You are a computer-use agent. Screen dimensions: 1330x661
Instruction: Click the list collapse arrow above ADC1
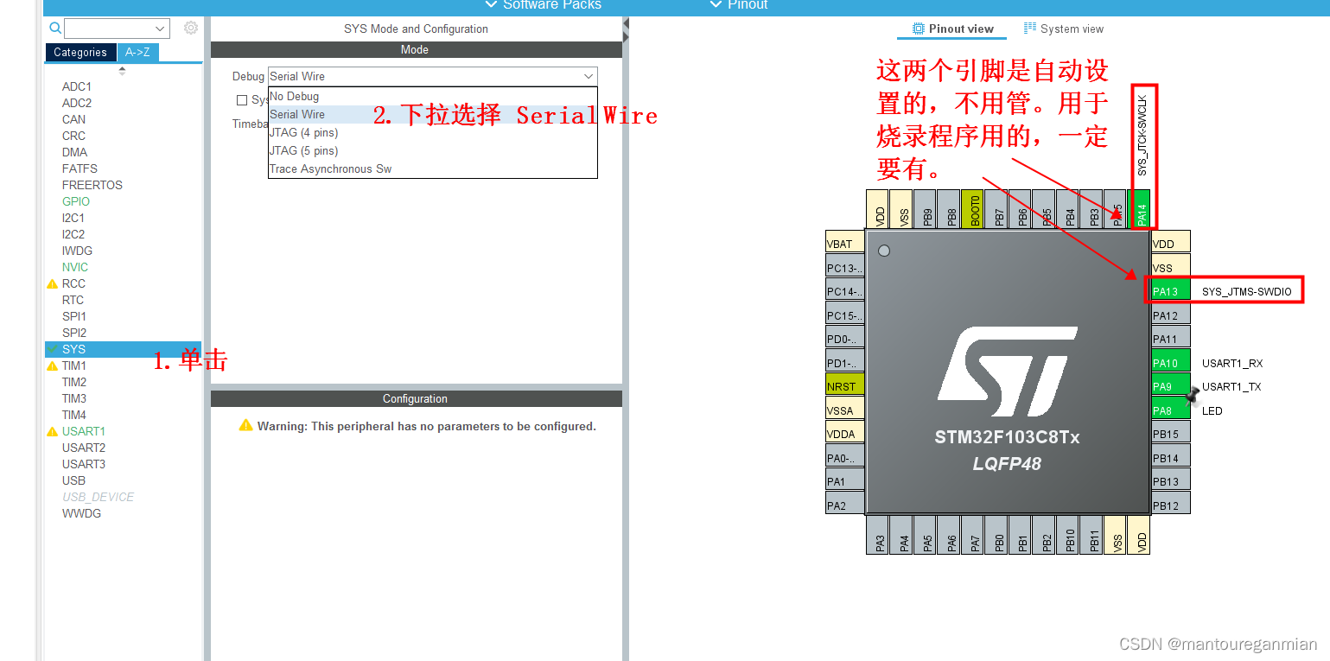coord(122,71)
